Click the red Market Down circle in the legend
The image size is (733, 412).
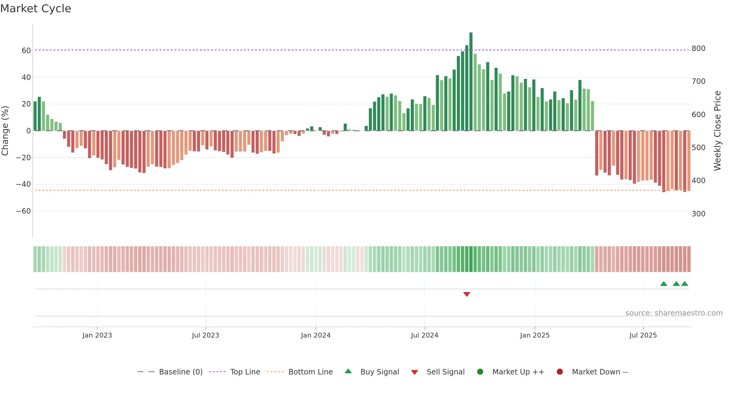coord(560,372)
